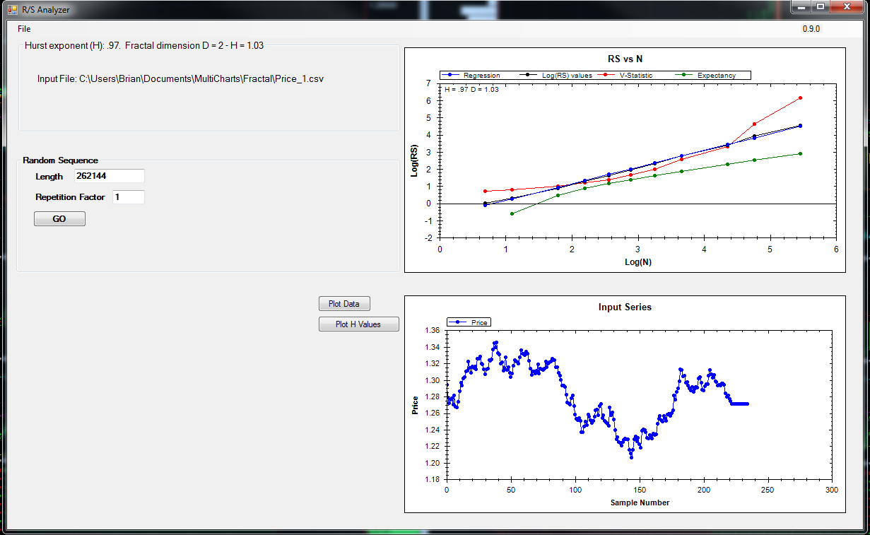Focus the Length input field
The height and width of the screenshot is (535, 870).
pyautogui.click(x=110, y=176)
